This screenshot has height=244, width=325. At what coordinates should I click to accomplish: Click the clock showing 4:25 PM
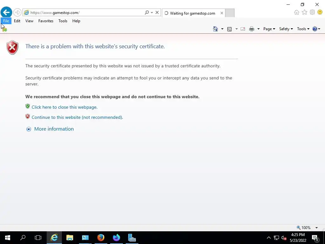pos(298,238)
